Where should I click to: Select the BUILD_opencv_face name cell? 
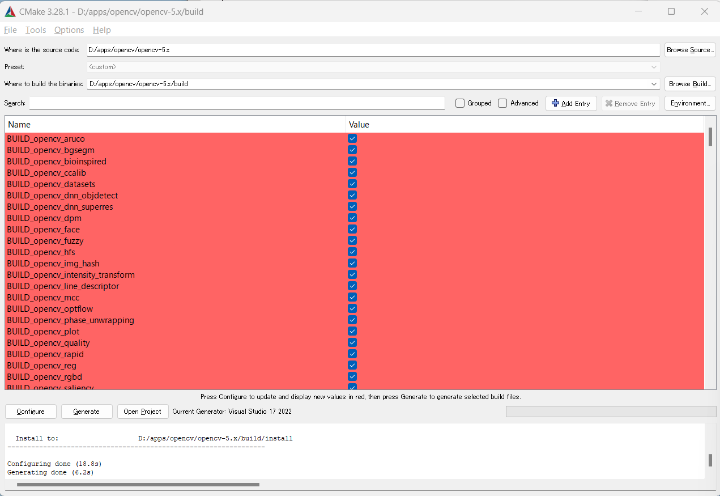[176, 229]
